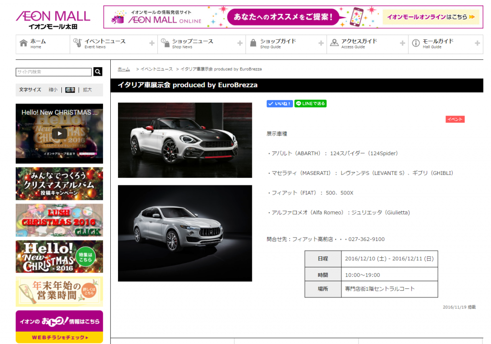Click the Shop News menu icon
Viewport: 491px width, 344px height.
click(165, 43)
